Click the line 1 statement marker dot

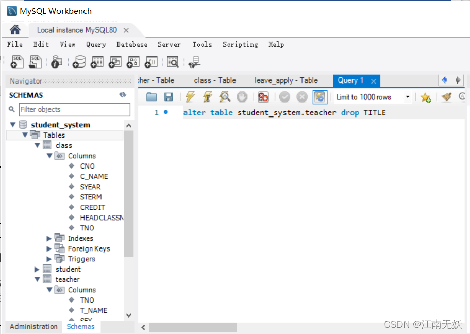pyautogui.click(x=166, y=112)
